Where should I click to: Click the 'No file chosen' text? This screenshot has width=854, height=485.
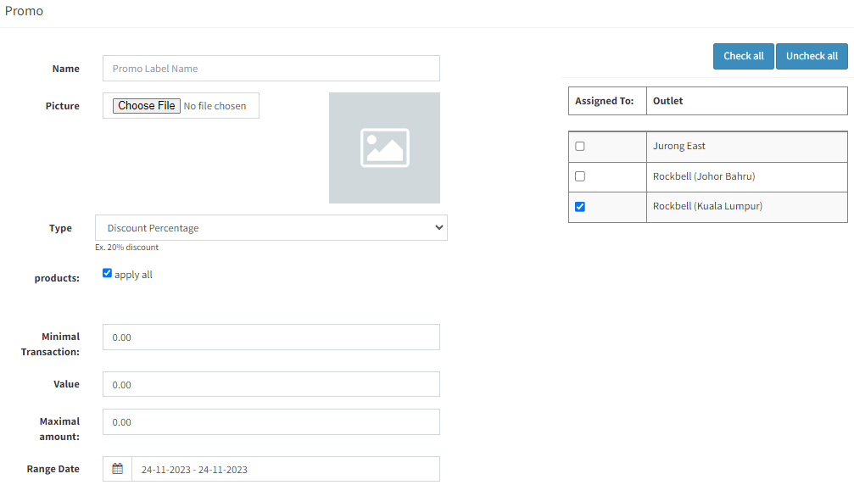[x=215, y=106]
